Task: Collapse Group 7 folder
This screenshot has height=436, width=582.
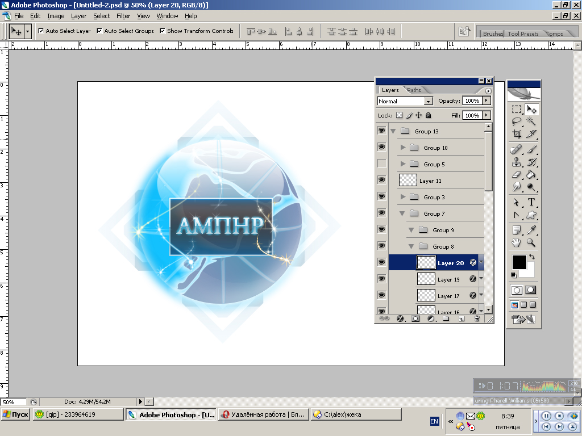Action: click(x=402, y=213)
